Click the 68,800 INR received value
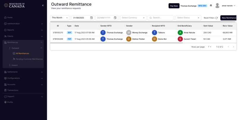Viewport: 239px width, 120px height. (x=227, y=33)
